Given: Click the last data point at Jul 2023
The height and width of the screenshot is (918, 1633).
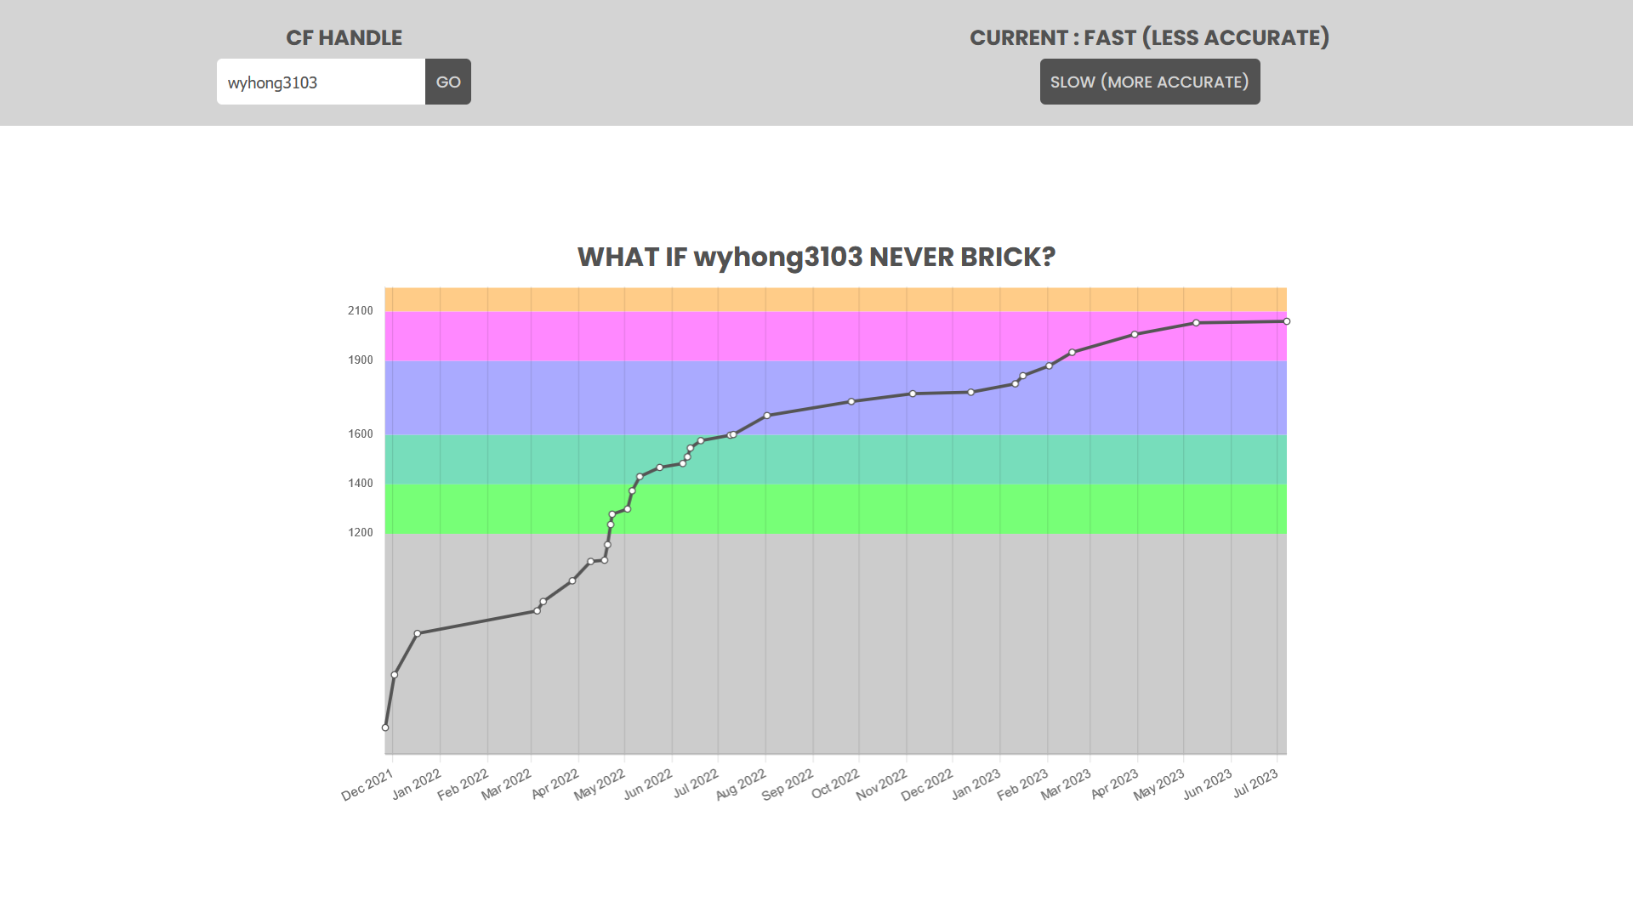Looking at the screenshot, I should [x=1287, y=321].
